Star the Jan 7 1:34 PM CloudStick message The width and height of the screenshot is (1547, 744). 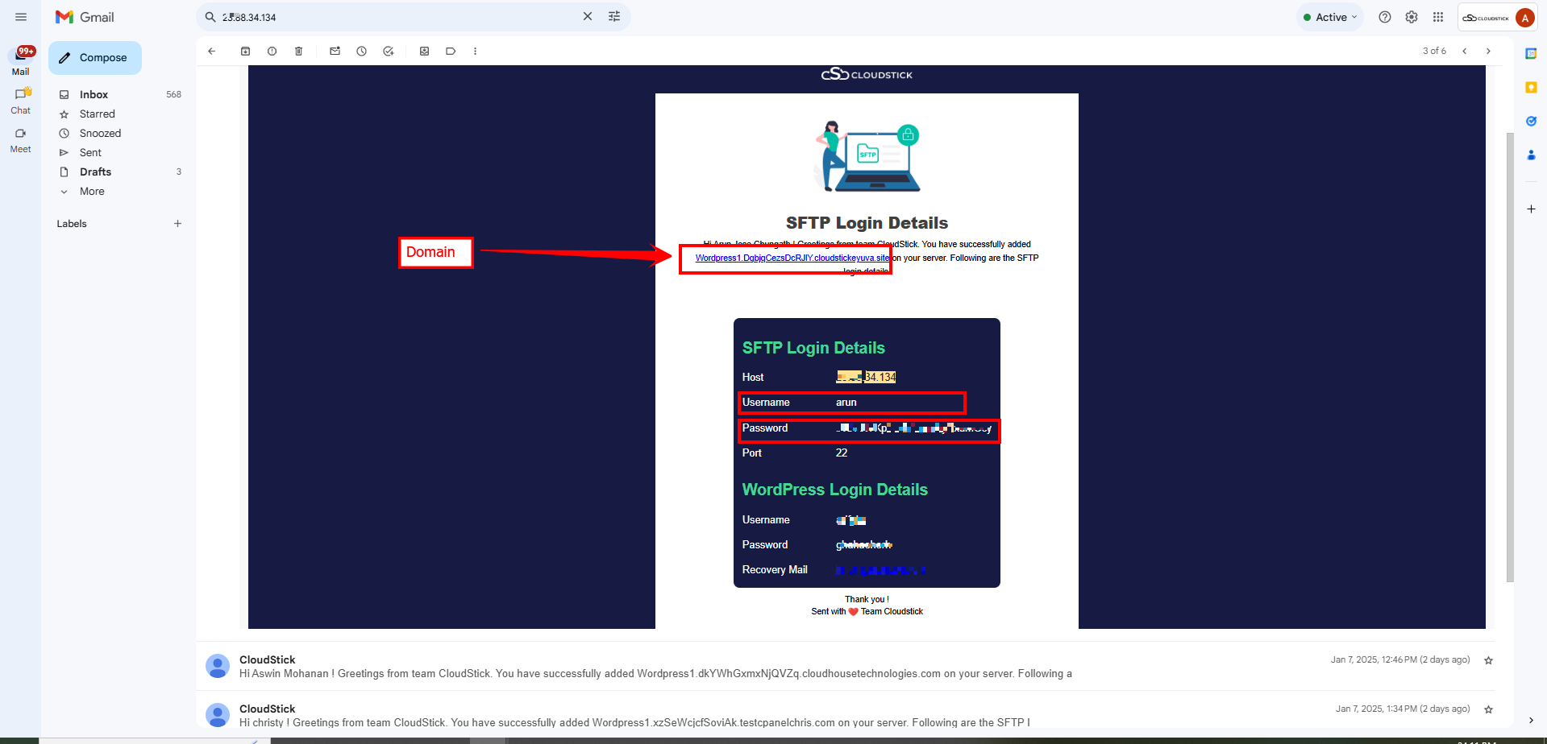click(x=1488, y=709)
